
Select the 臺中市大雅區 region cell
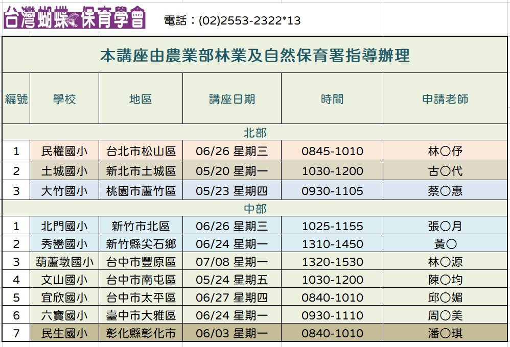141,315
